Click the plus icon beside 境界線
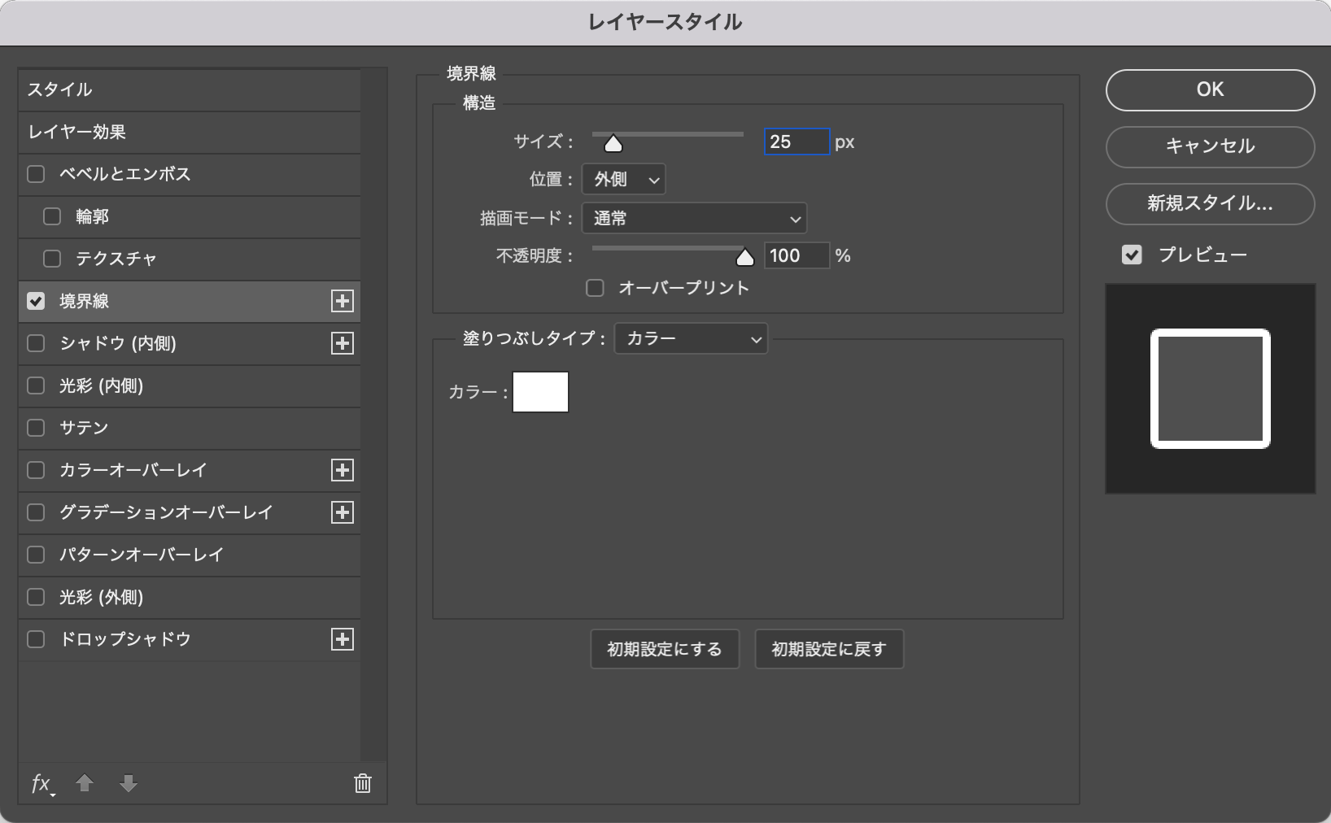This screenshot has height=823, width=1331. click(x=343, y=301)
